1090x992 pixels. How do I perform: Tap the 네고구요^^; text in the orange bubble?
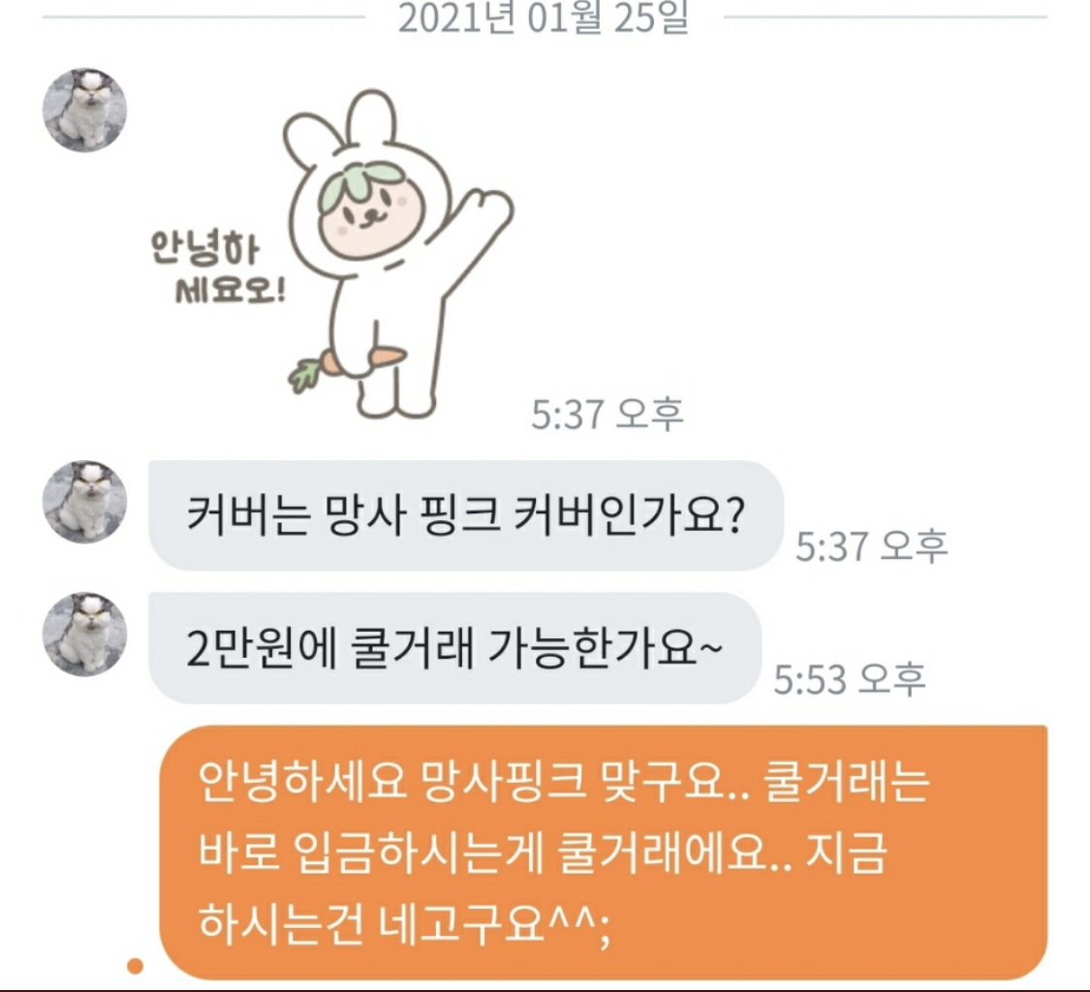coord(496,924)
